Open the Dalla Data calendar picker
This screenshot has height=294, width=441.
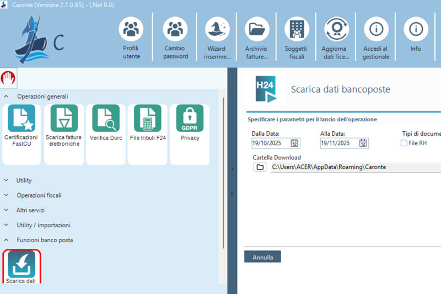point(295,143)
